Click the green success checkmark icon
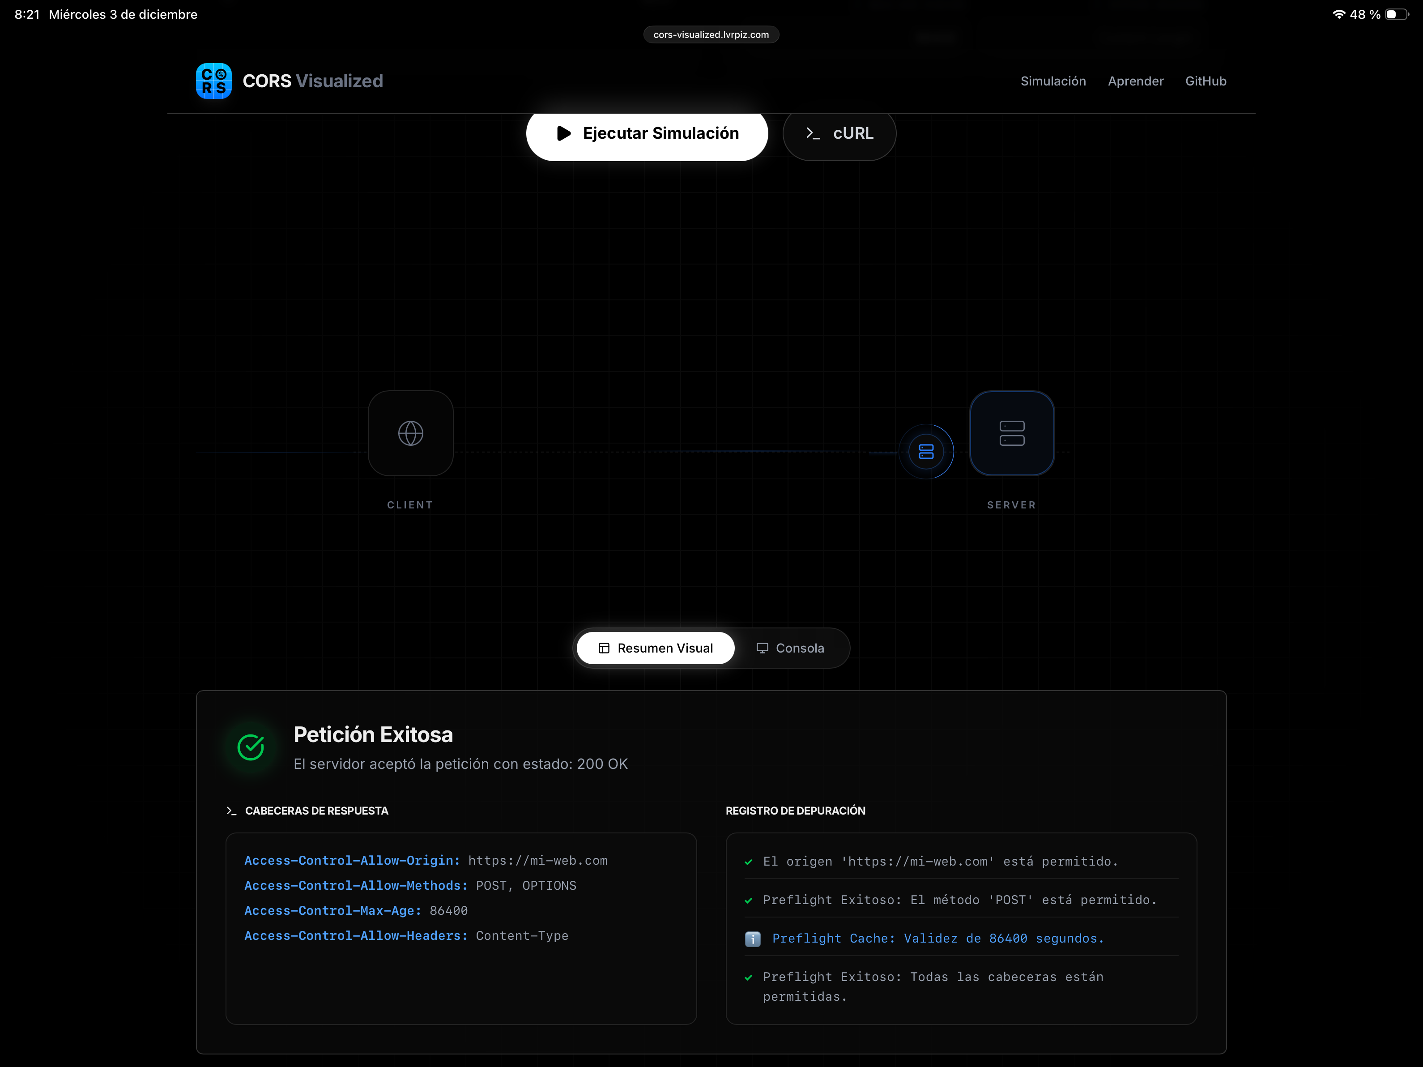Image resolution: width=1423 pixels, height=1067 pixels. pyautogui.click(x=251, y=747)
